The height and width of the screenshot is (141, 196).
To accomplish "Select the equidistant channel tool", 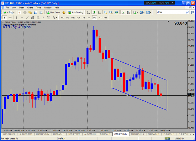I will click(x=33, y=18).
